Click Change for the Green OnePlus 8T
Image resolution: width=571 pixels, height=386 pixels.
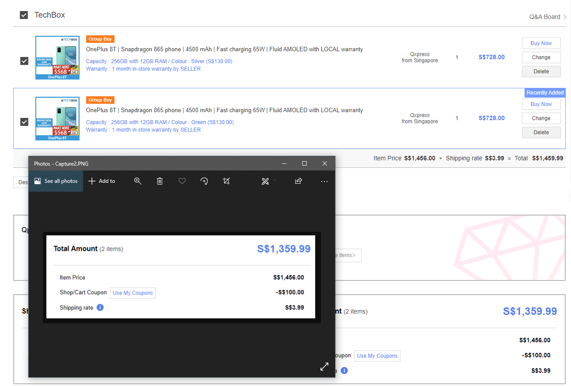tap(541, 118)
